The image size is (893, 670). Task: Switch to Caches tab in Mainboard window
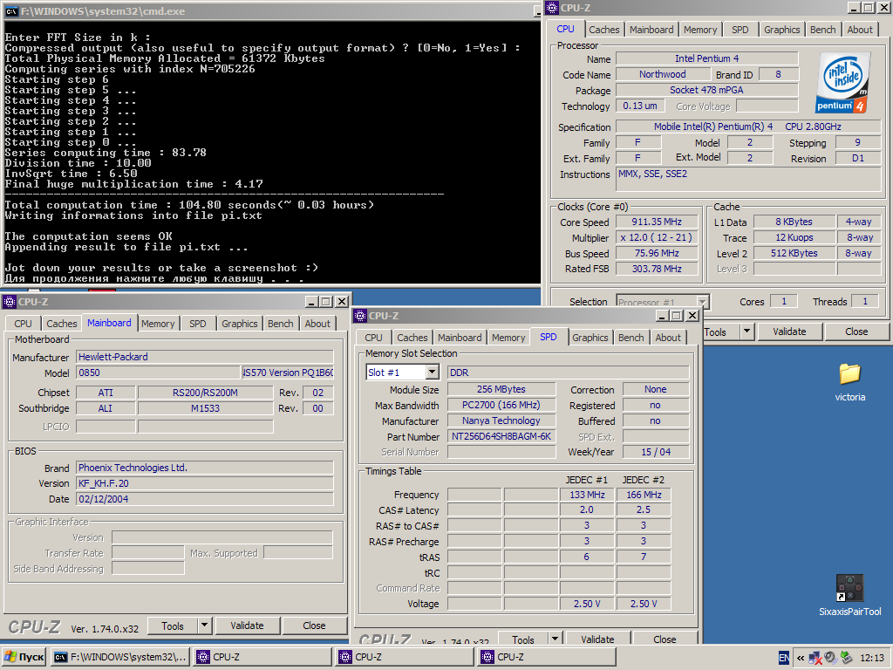tap(62, 324)
